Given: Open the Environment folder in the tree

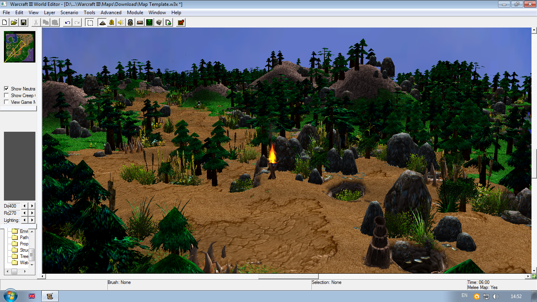Looking at the screenshot, I should (20, 231).
